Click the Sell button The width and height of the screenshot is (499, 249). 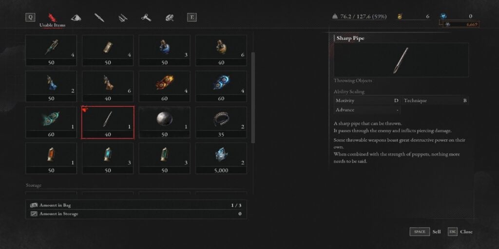point(425,232)
